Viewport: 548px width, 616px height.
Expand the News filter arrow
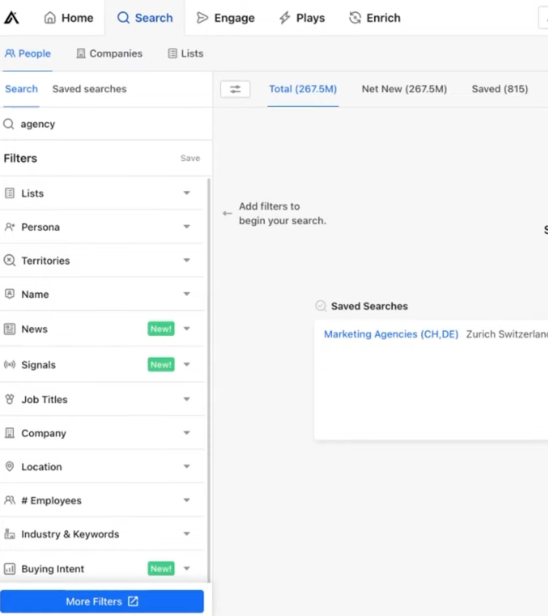click(x=187, y=328)
